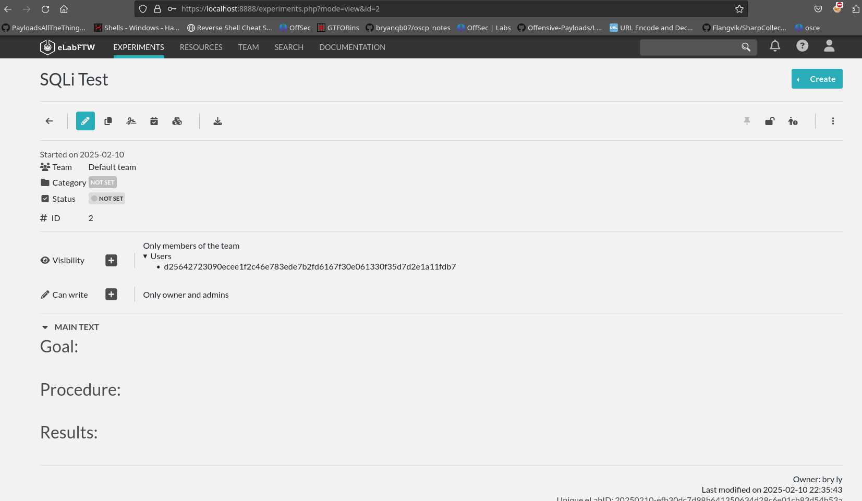862x501 pixels.
Task: Click the Pocket save icon in browser toolbar
Action: 818,9
